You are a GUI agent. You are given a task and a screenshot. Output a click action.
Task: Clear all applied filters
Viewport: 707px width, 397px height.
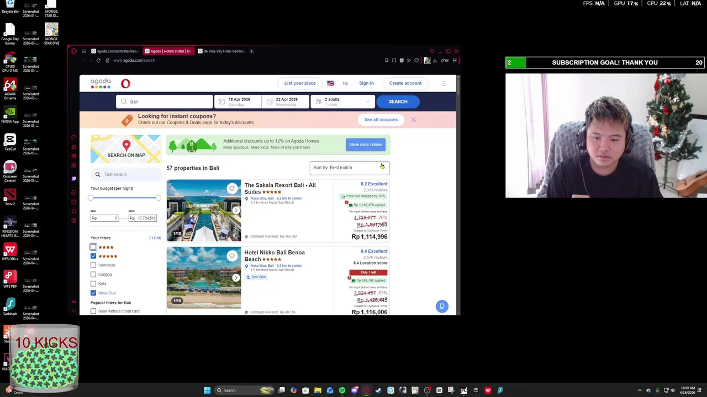(x=155, y=238)
